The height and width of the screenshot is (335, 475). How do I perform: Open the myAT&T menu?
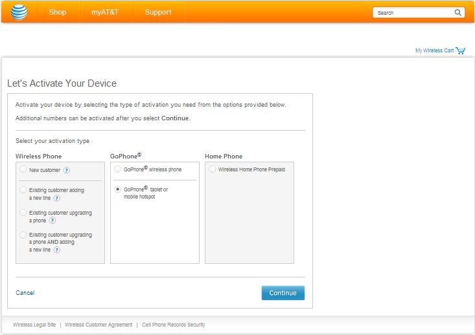pyautogui.click(x=106, y=12)
